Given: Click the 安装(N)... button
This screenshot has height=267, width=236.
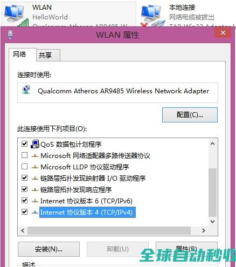Looking at the screenshot, I should 48,249.
